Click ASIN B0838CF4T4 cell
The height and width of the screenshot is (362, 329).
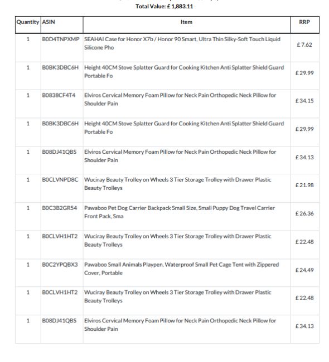pyautogui.click(x=59, y=95)
